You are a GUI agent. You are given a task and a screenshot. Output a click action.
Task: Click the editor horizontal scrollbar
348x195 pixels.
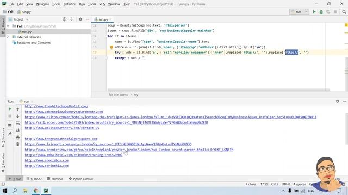pyautogui.click(x=219, y=90)
